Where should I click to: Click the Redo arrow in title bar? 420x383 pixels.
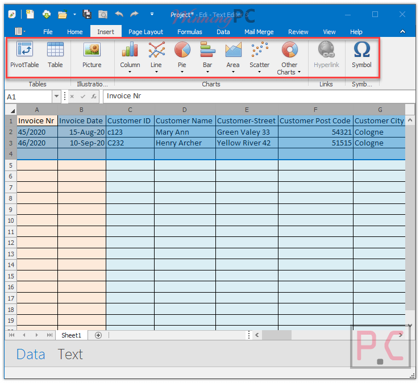(x=134, y=14)
